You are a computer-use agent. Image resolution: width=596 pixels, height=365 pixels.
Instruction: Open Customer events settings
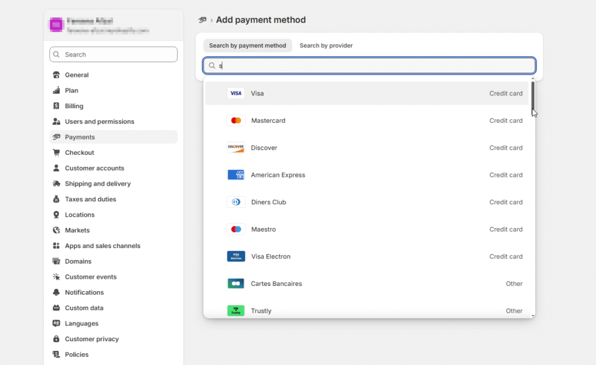tap(113, 277)
